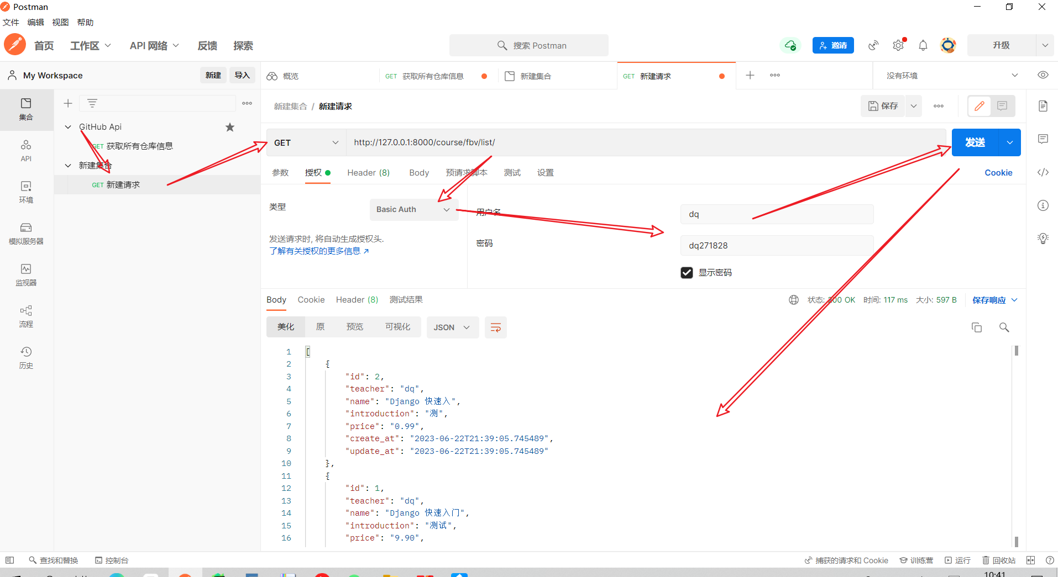Search within the response body
The image size is (1058, 577).
pyautogui.click(x=1004, y=327)
